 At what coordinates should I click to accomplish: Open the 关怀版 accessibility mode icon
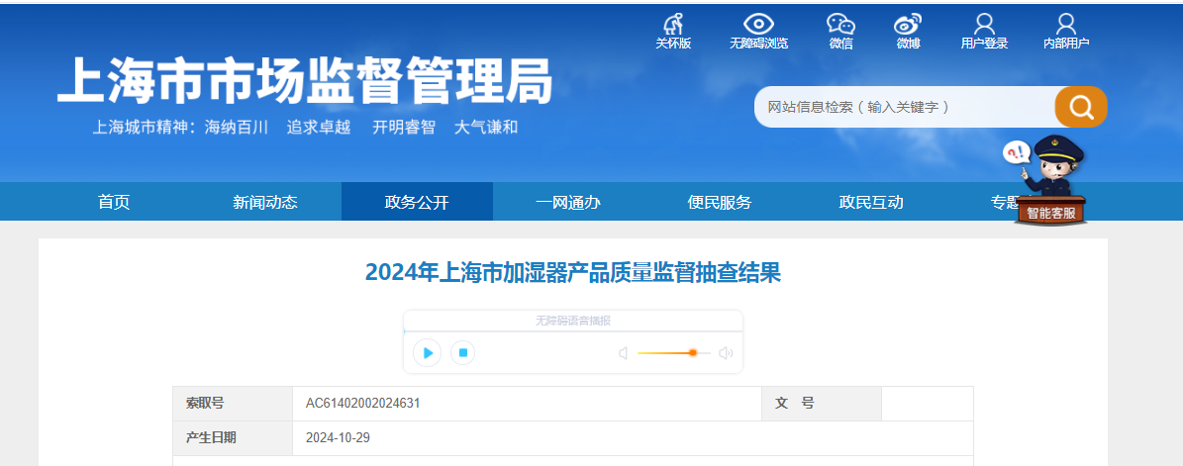(673, 24)
